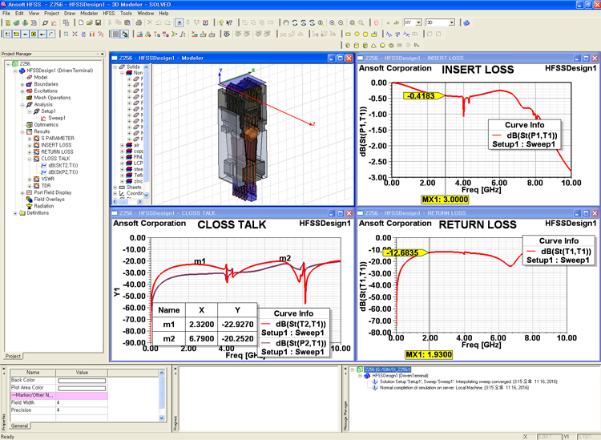
Task: Click the Draw box icon
Action: click(x=348, y=45)
